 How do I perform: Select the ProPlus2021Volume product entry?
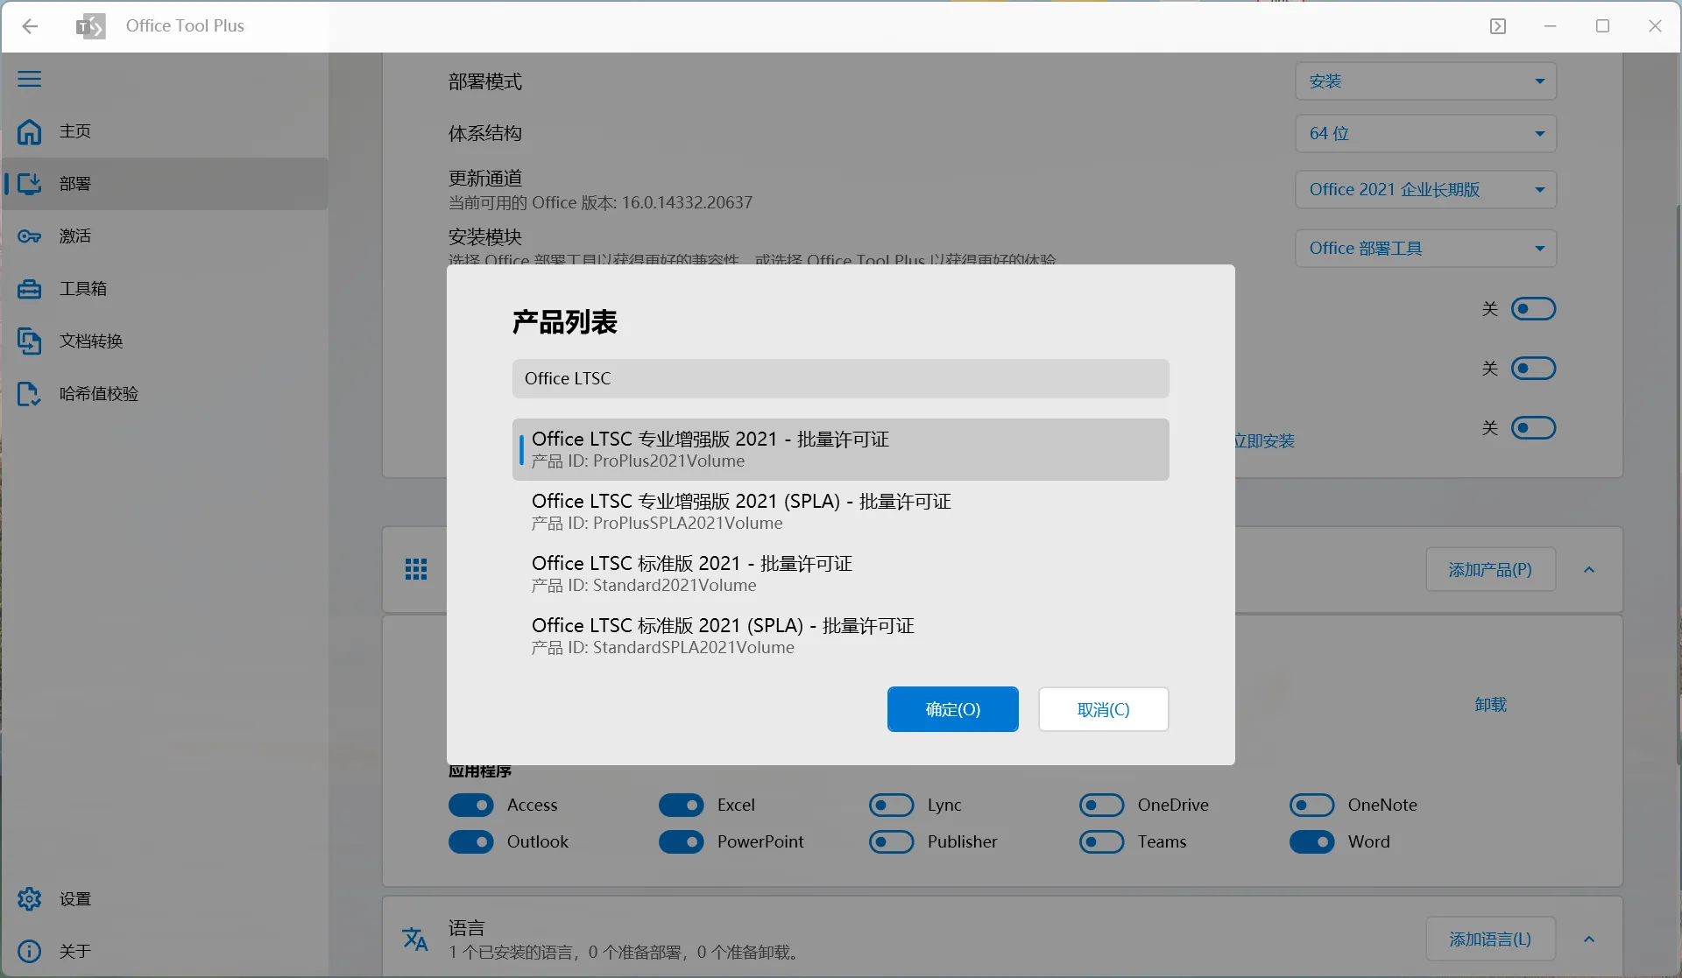[841, 449]
